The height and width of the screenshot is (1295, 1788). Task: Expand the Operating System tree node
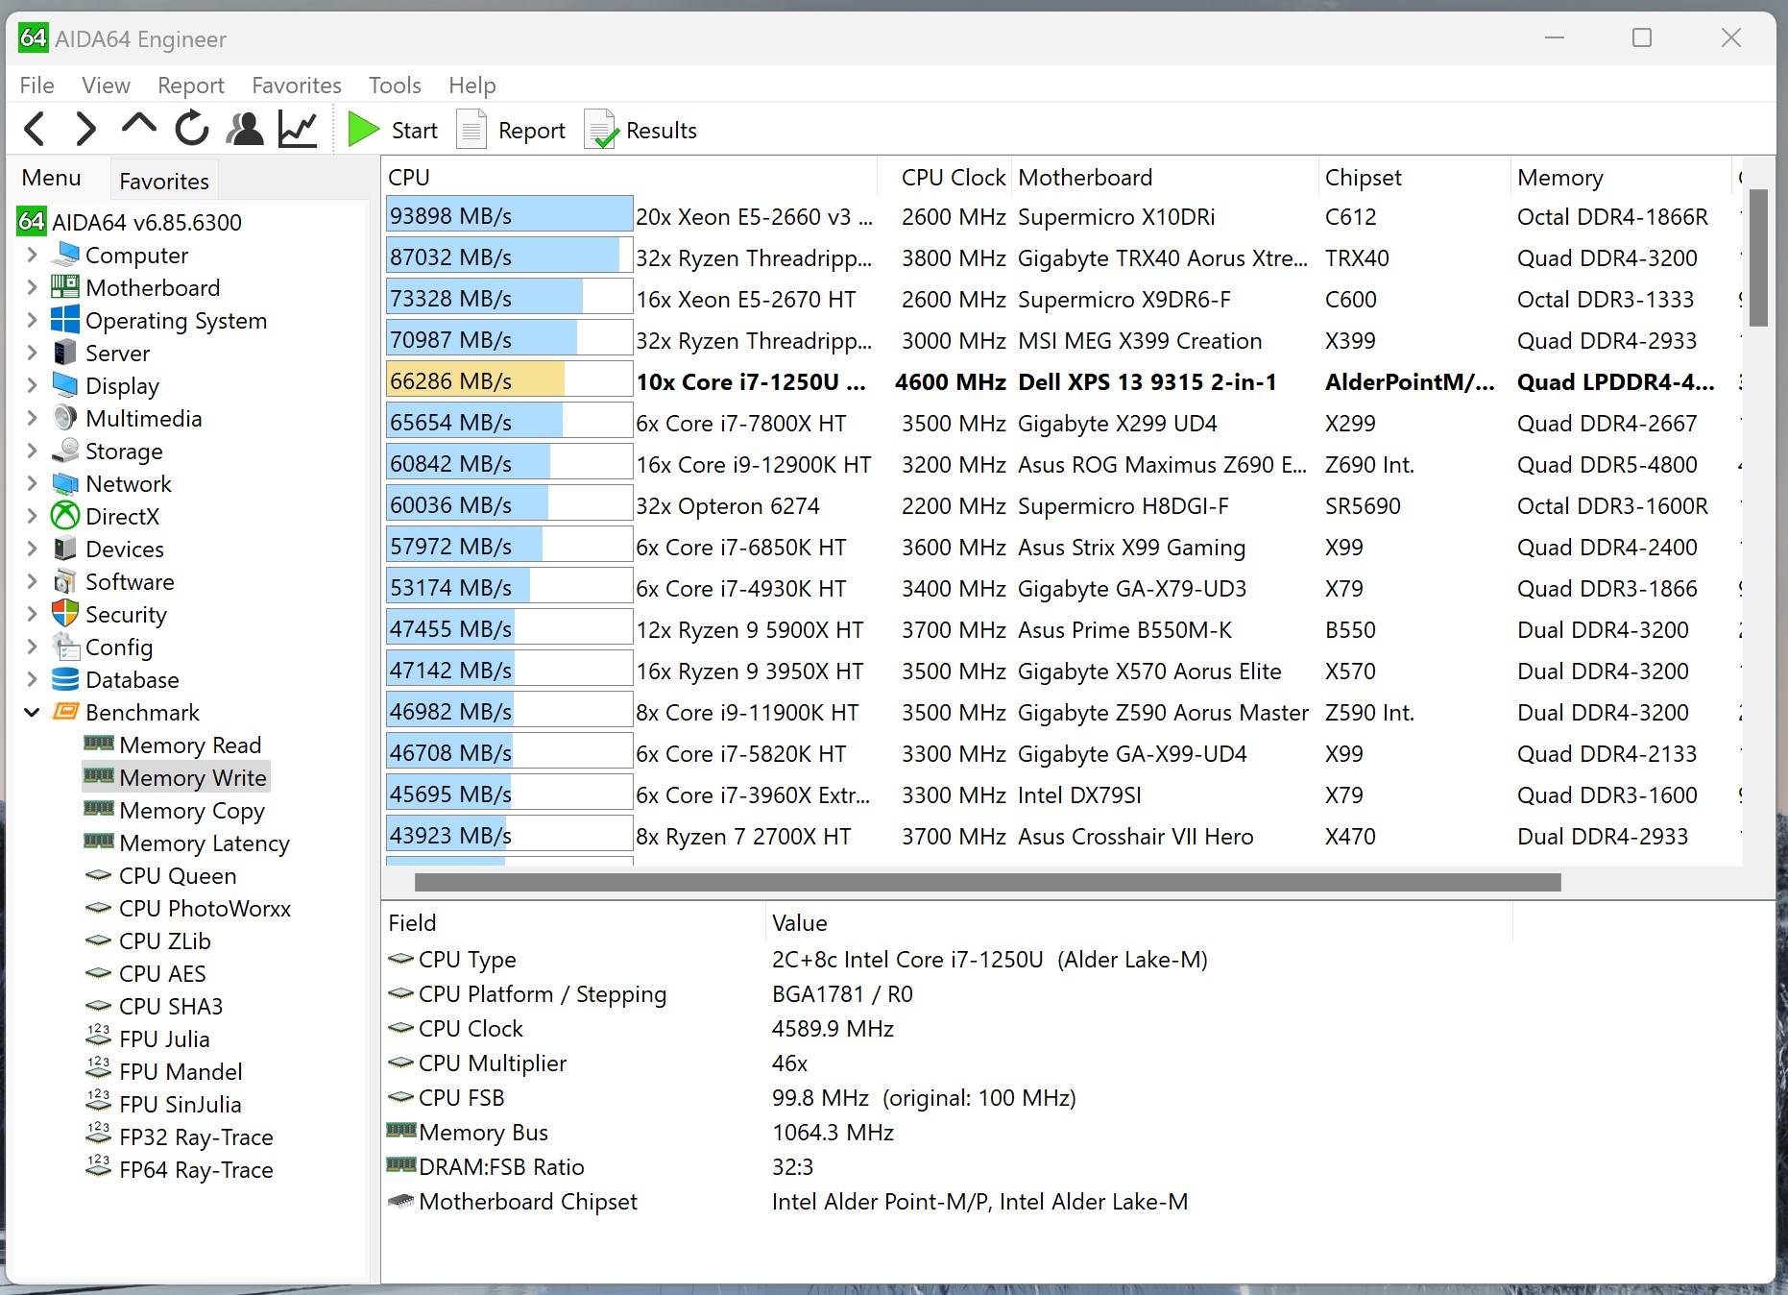32,321
